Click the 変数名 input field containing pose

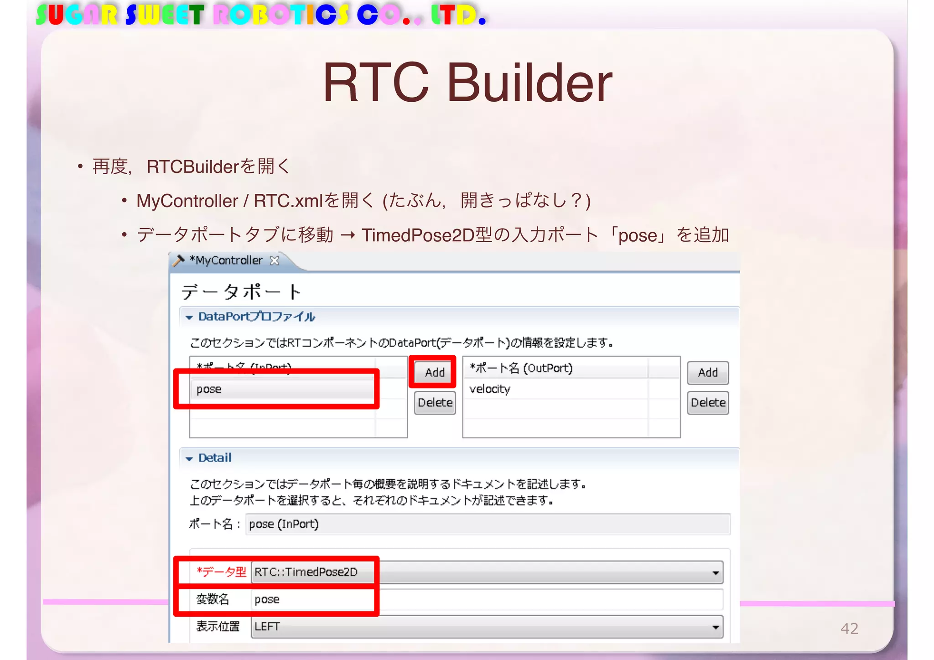tap(487, 599)
